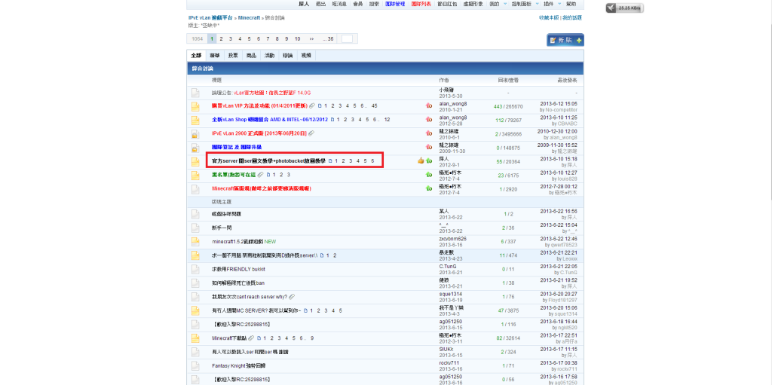The width and height of the screenshot is (772, 385).
Task: Click the page number jump input box
Action: (347, 38)
